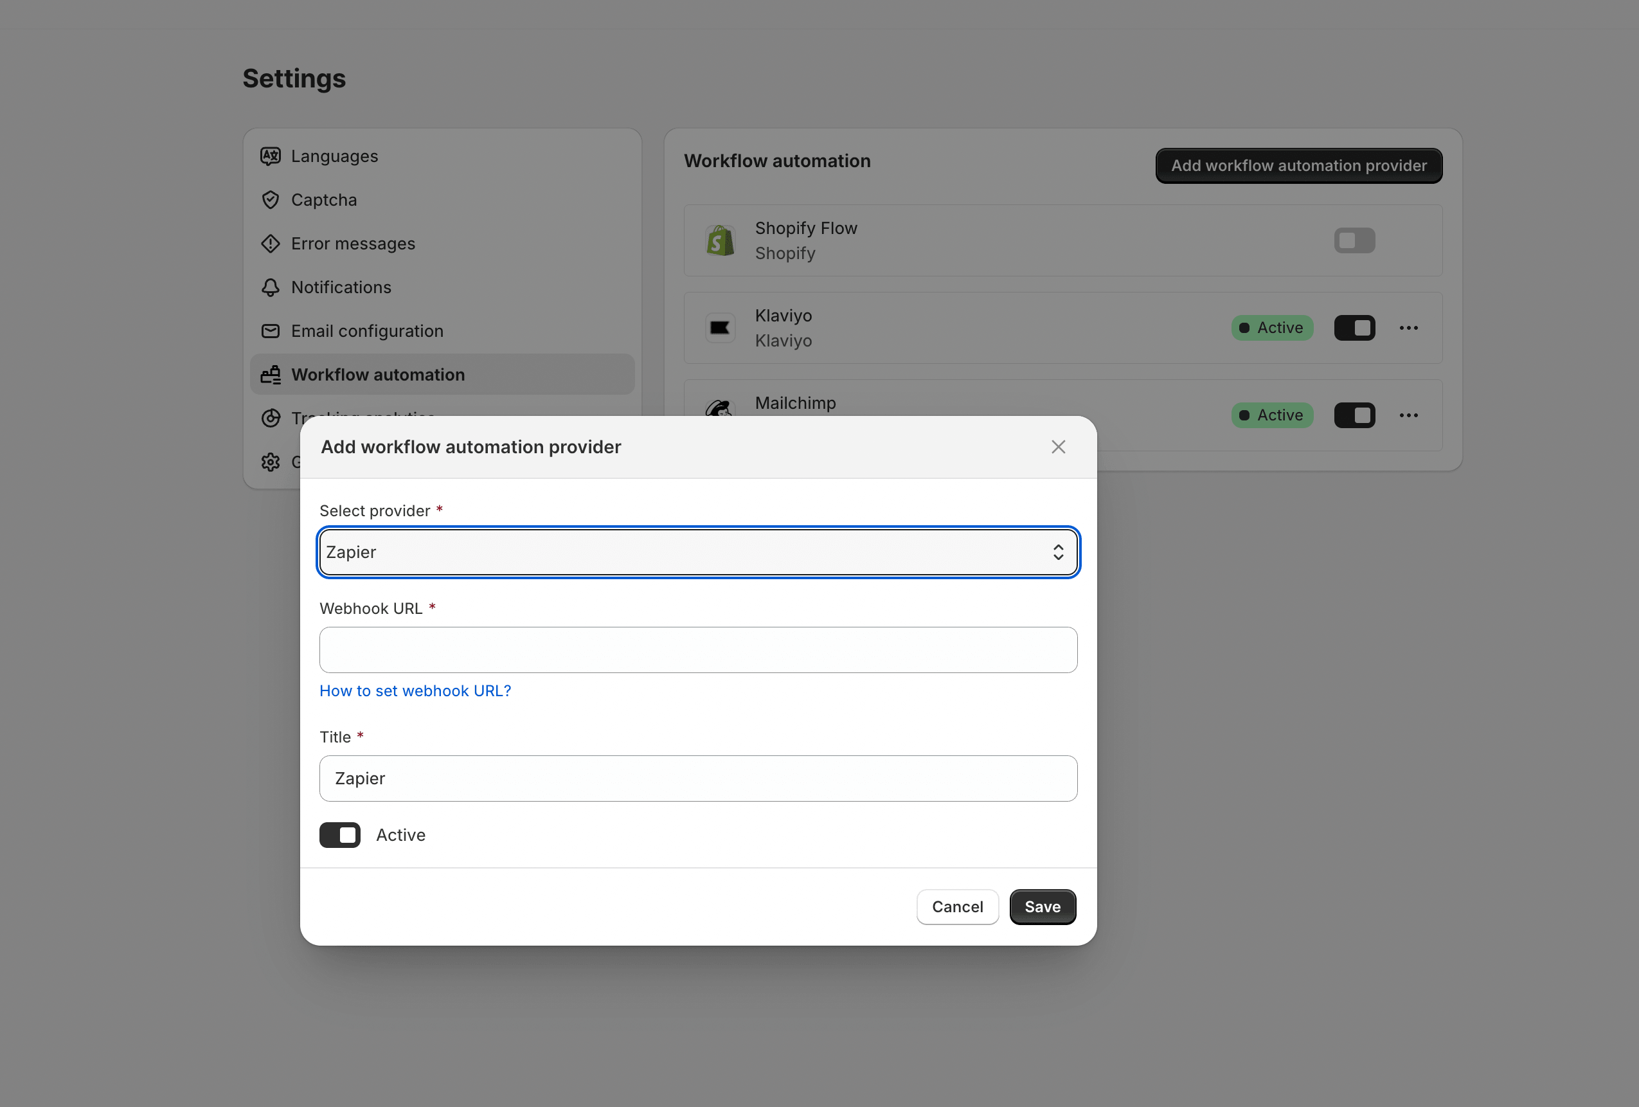Close the Add workflow automation provider dialog
Screen dimensions: 1639x1107
(x=1058, y=447)
